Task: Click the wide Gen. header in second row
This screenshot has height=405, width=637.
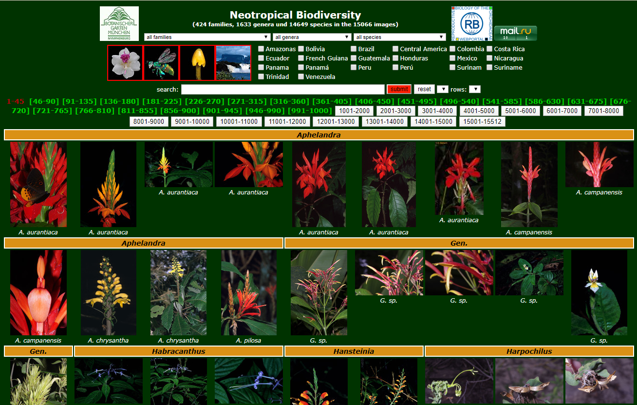Action: [459, 243]
